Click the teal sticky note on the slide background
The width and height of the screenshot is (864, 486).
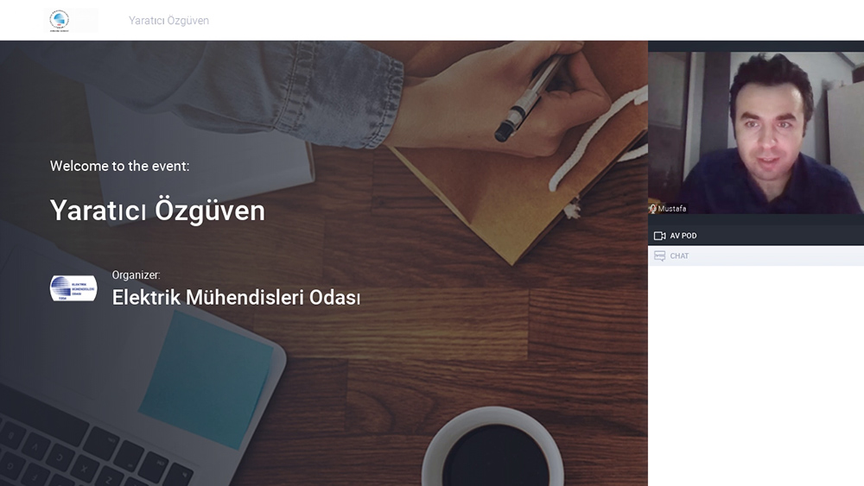206,379
